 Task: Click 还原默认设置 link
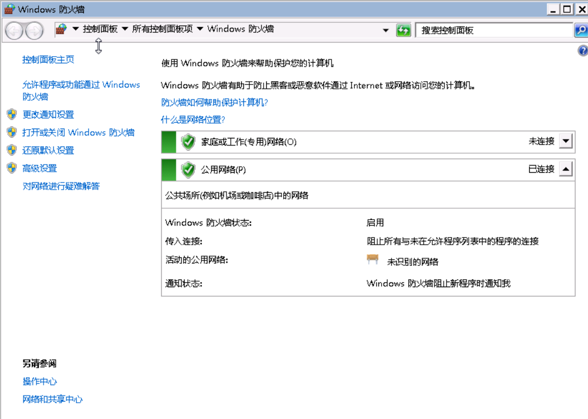coord(48,150)
